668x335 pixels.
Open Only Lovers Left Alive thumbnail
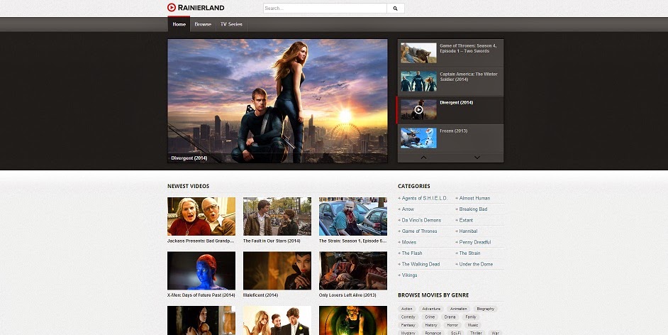pyautogui.click(x=352, y=270)
